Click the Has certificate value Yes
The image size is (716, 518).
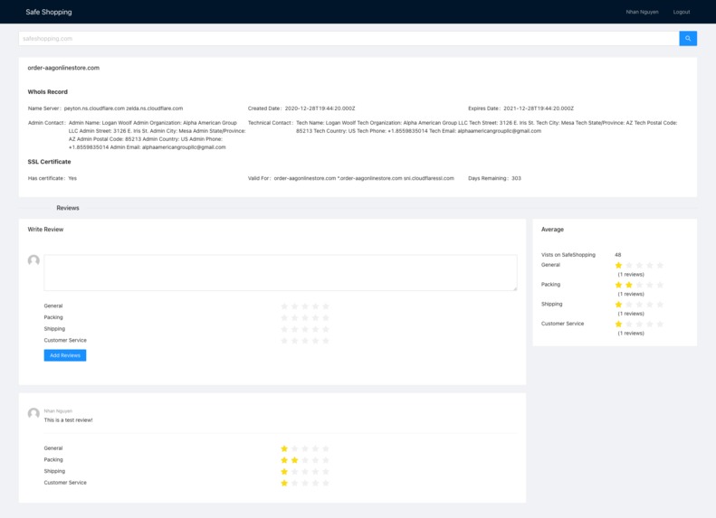point(72,178)
